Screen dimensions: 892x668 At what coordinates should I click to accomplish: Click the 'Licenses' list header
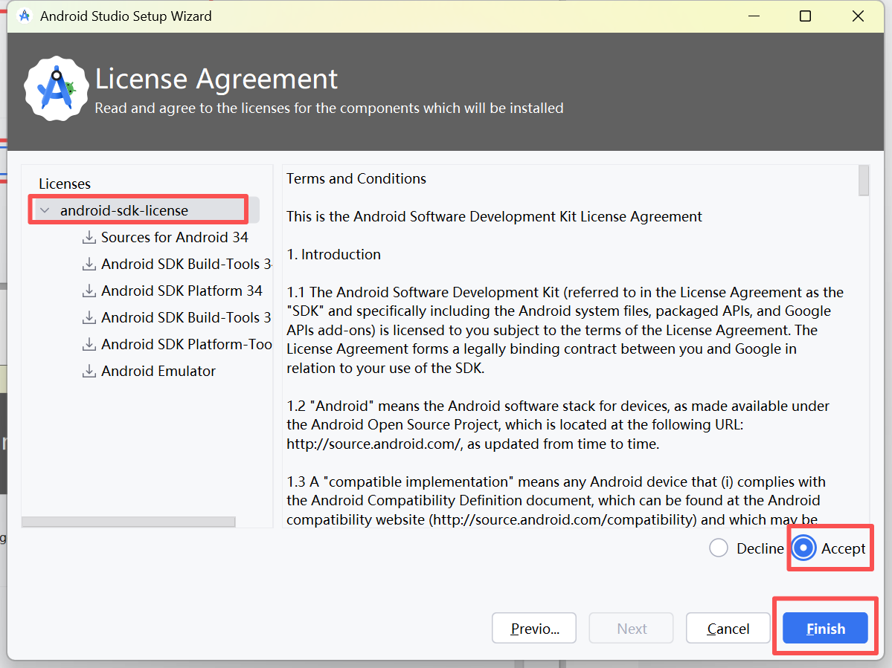tap(64, 184)
